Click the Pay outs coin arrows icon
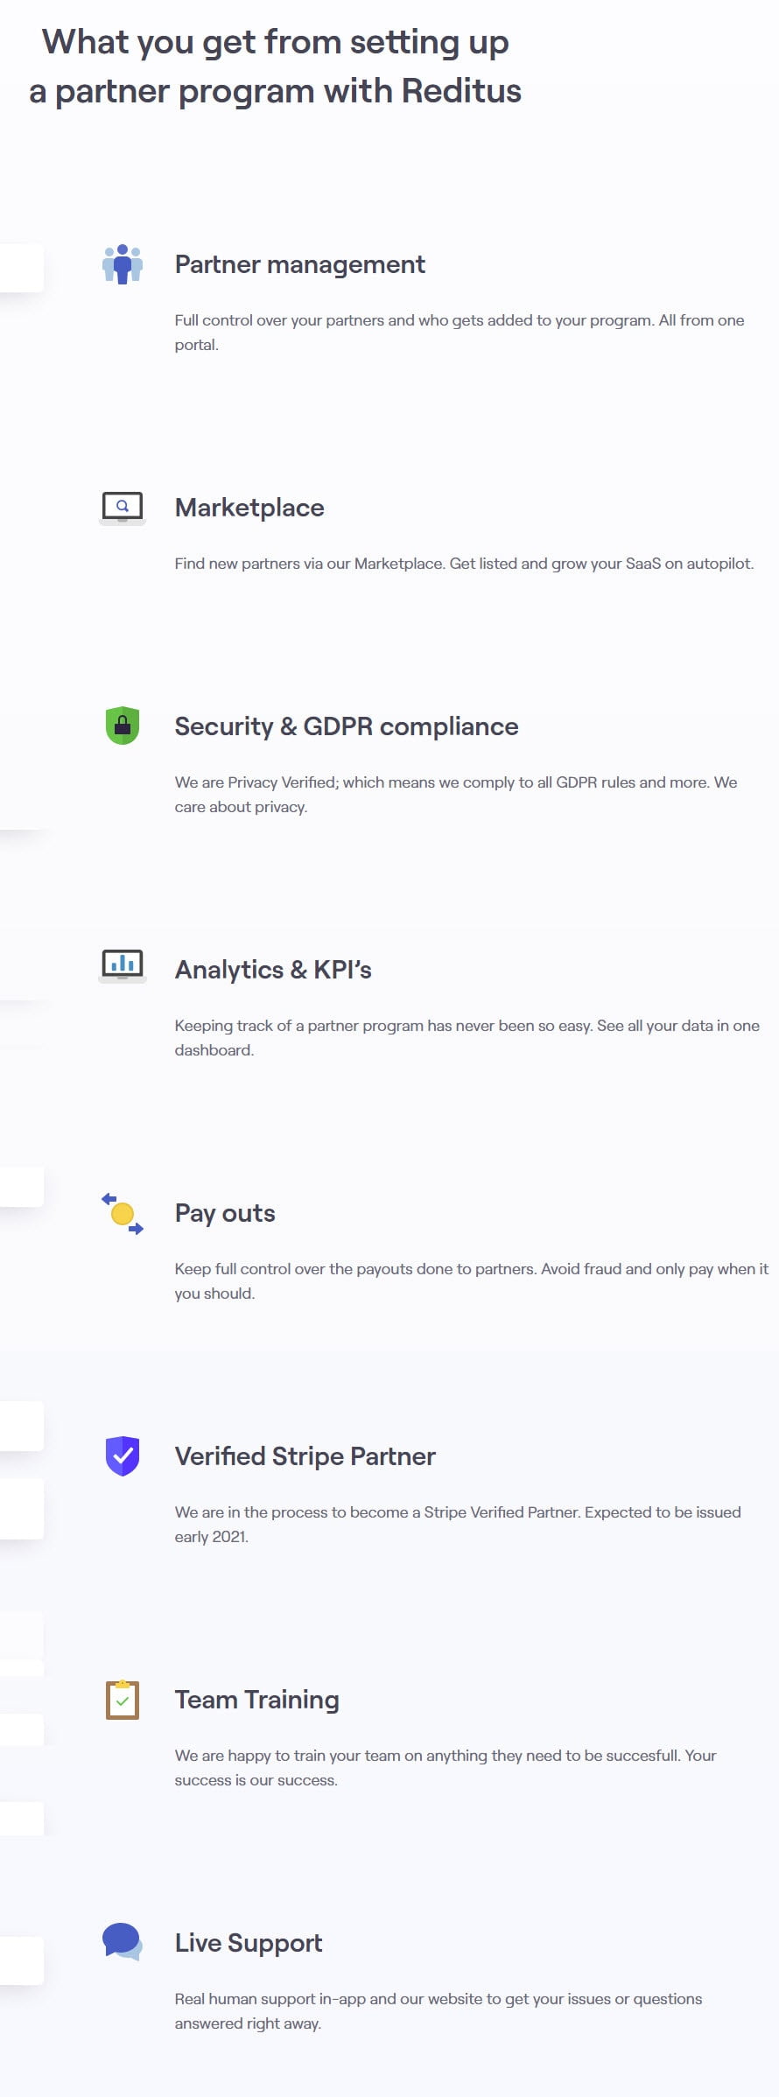779x2097 pixels. click(x=123, y=1214)
